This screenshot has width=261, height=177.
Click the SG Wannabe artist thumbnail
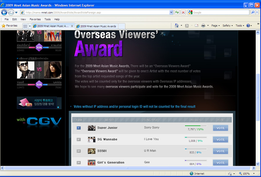click(92, 139)
